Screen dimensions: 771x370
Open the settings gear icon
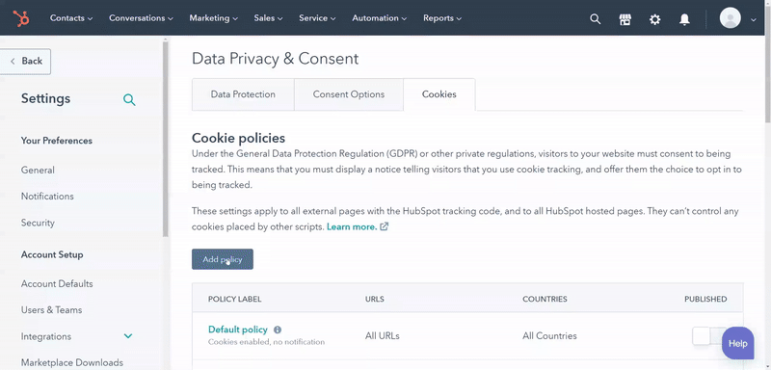click(x=654, y=19)
